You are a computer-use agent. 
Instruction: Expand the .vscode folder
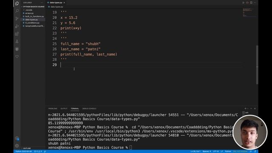click(x=33, y=10)
